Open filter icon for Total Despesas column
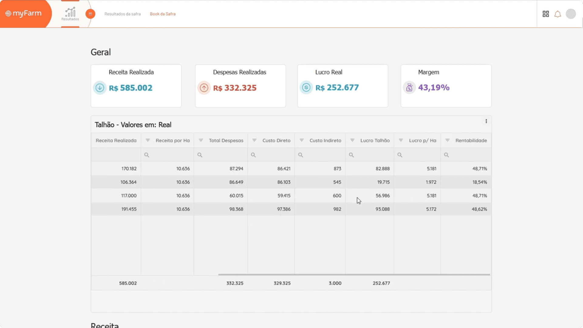This screenshot has height=328, width=583. pos(201,140)
